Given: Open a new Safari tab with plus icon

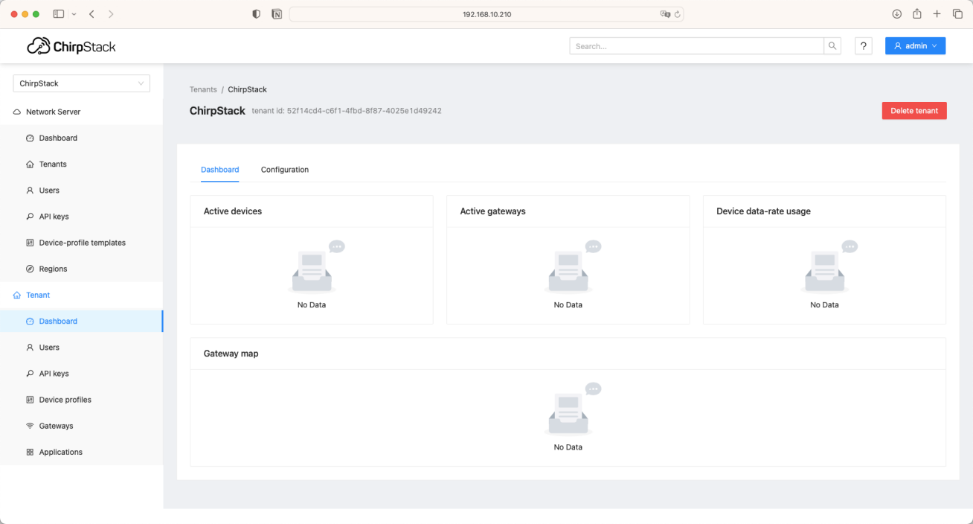Looking at the screenshot, I should pyautogui.click(x=937, y=14).
